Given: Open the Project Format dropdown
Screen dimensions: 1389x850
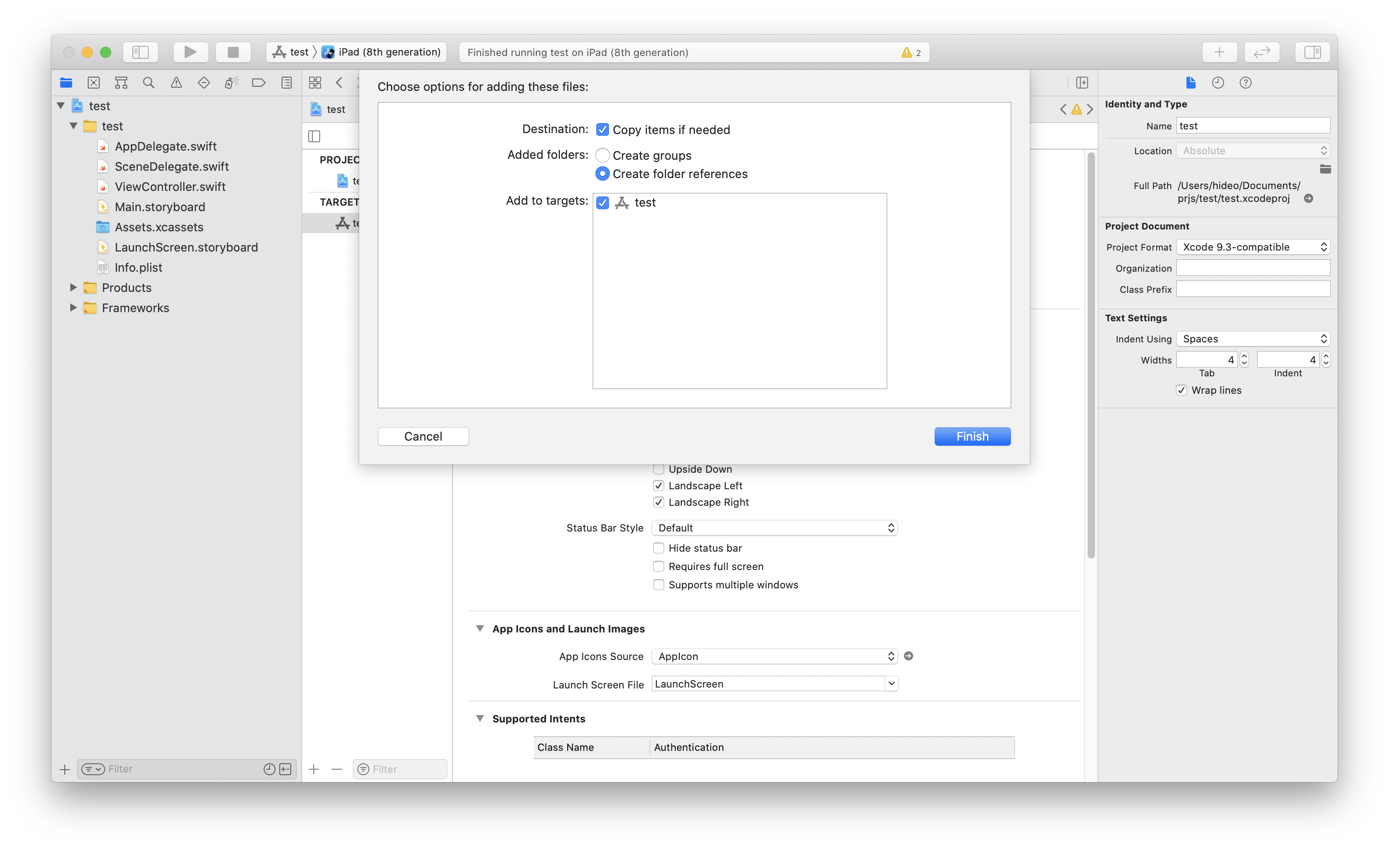Looking at the screenshot, I should 1253,247.
